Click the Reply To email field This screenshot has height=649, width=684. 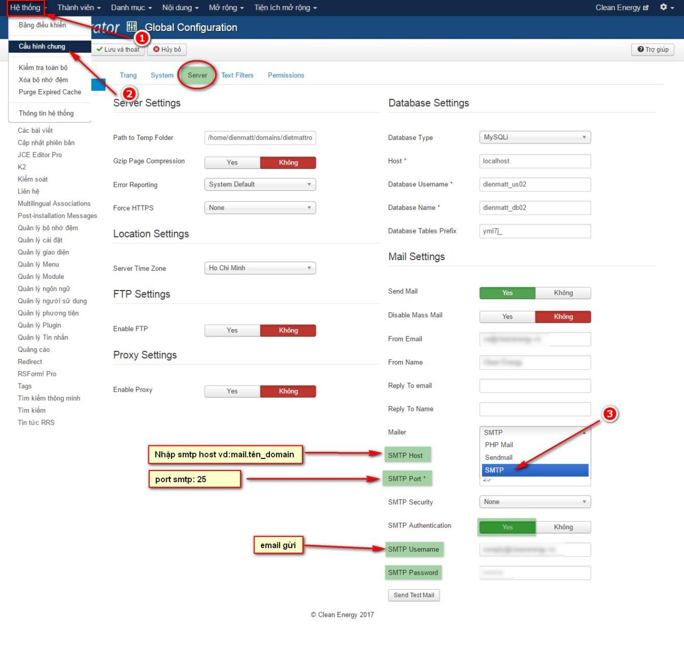click(535, 386)
